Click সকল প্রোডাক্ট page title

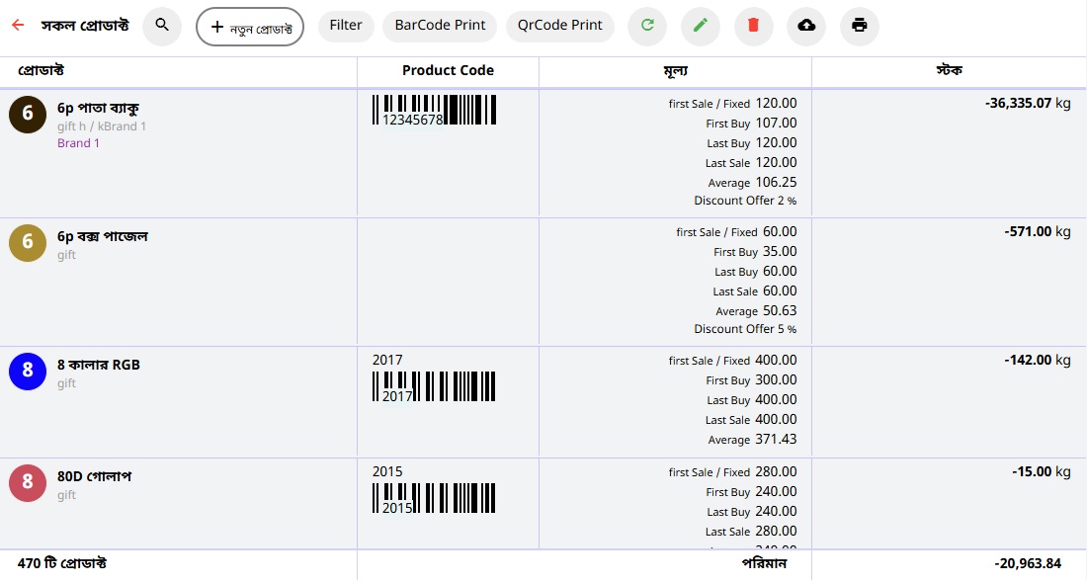tap(85, 26)
